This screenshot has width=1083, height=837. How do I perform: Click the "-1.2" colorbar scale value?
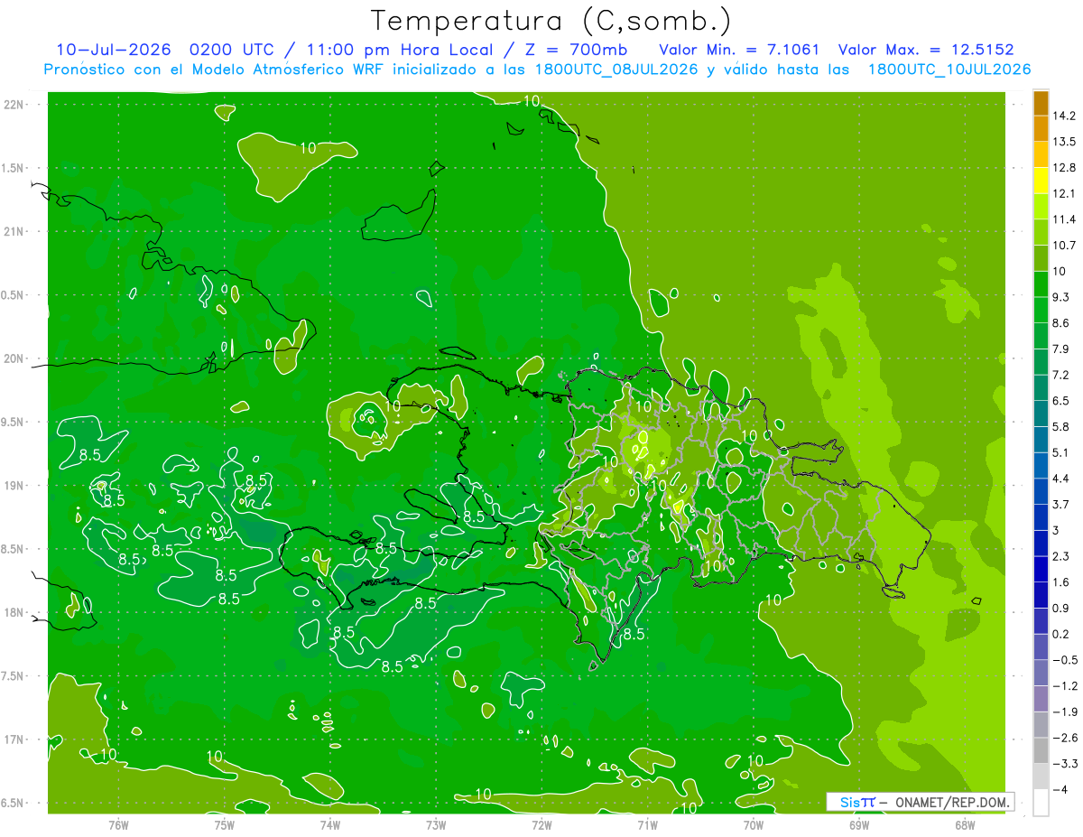click(1065, 686)
